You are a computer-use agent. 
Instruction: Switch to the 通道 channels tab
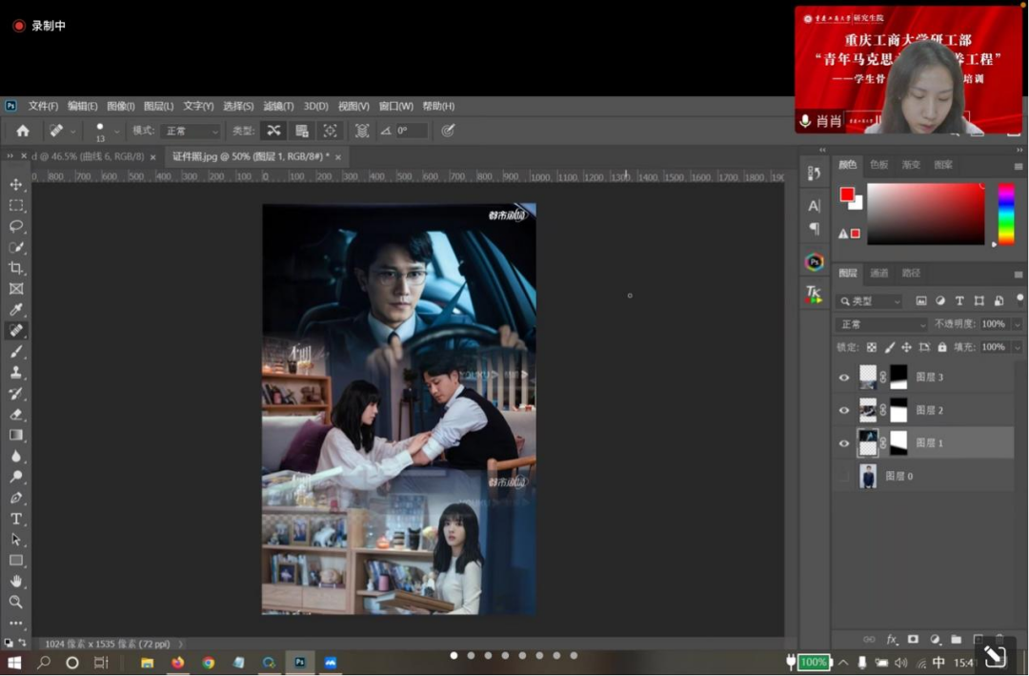click(878, 273)
